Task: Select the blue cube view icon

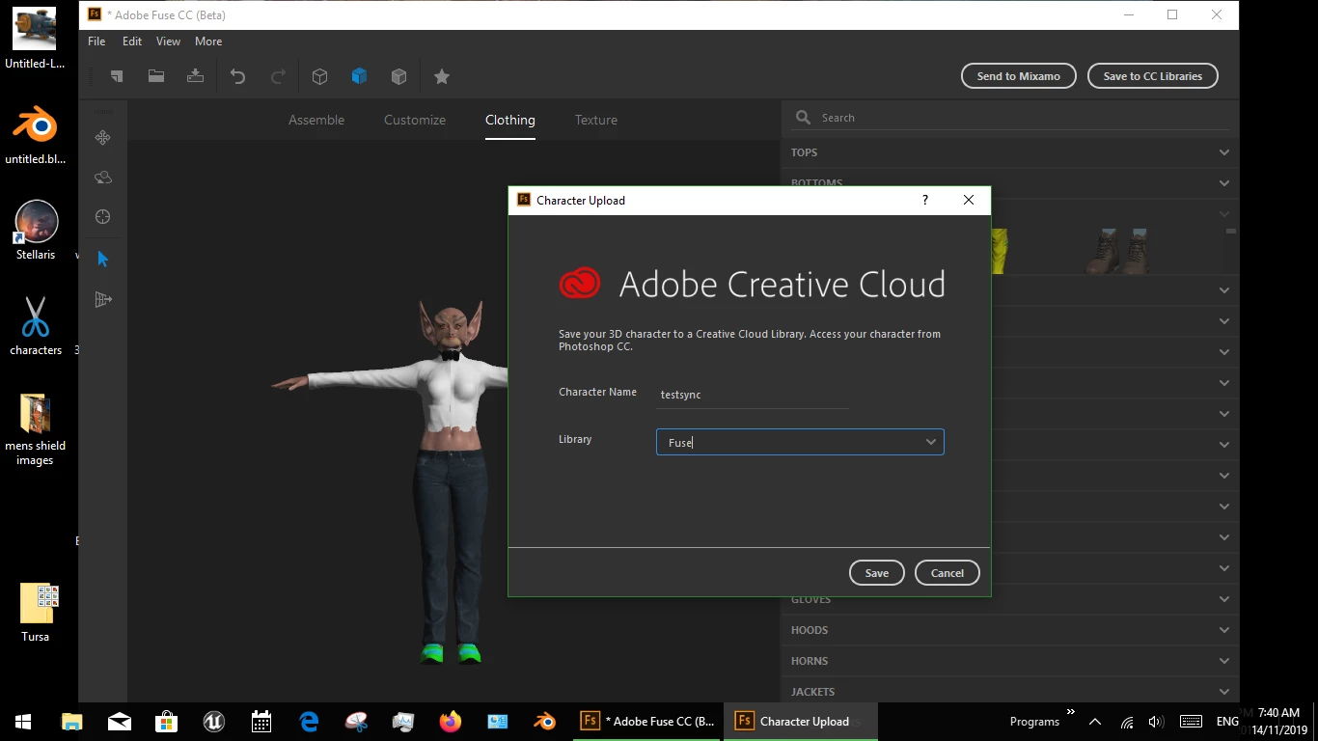Action: (x=359, y=76)
